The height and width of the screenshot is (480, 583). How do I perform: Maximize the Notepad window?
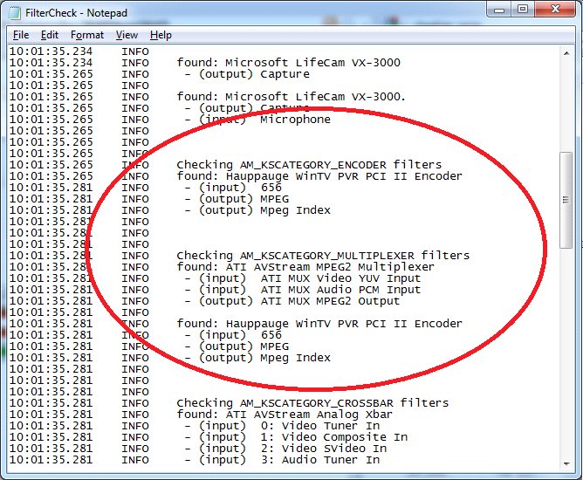(x=523, y=10)
